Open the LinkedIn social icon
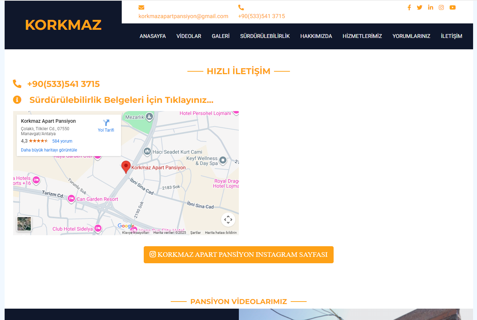 431,7
